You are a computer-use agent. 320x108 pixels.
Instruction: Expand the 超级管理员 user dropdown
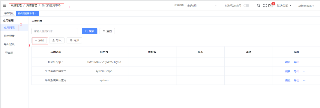point(306,6)
